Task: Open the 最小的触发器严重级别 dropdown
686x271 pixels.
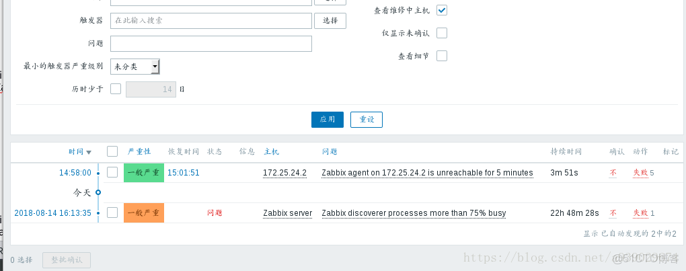Action: point(135,67)
